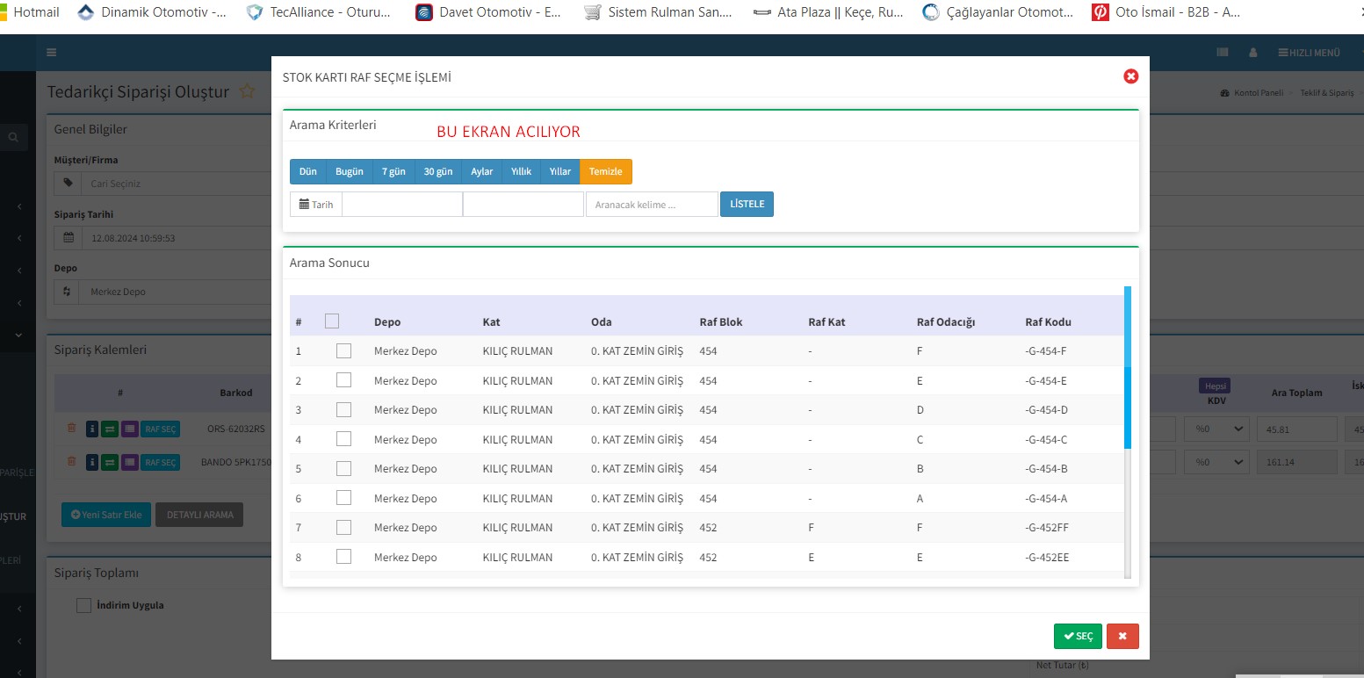Click purple list icon on BANDO 5PK1750 row
This screenshot has width=1364, height=678.
pos(129,462)
